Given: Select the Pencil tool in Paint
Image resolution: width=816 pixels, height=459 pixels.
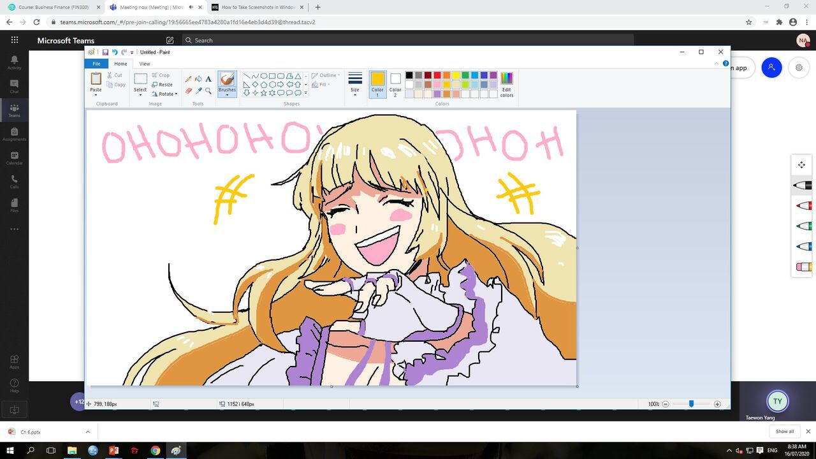Looking at the screenshot, I should [x=188, y=79].
